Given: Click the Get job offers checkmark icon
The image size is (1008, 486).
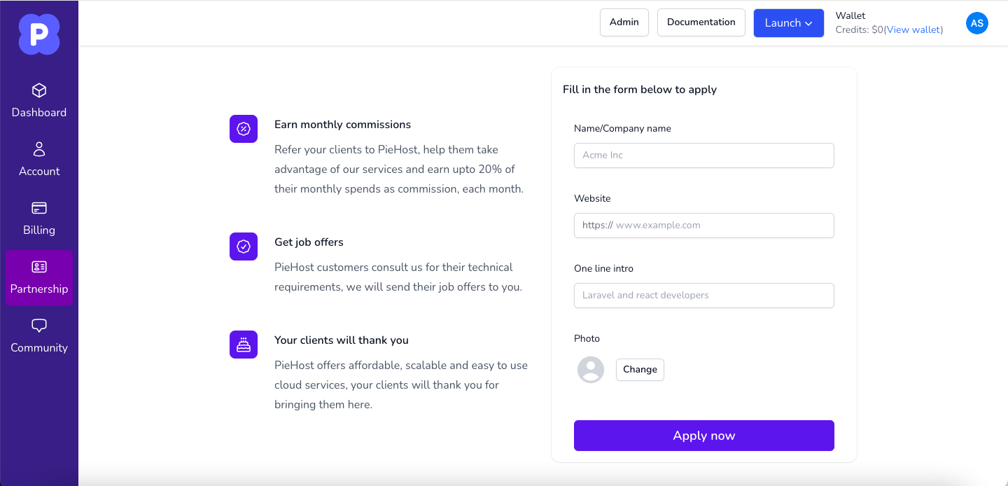Looking at the screenshot, I should tap(243, 247).
